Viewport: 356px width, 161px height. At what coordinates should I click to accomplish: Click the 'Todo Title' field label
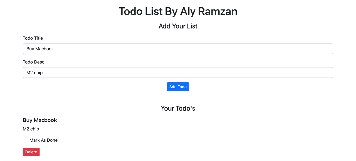pyautogui.click(x=33, y=38)
